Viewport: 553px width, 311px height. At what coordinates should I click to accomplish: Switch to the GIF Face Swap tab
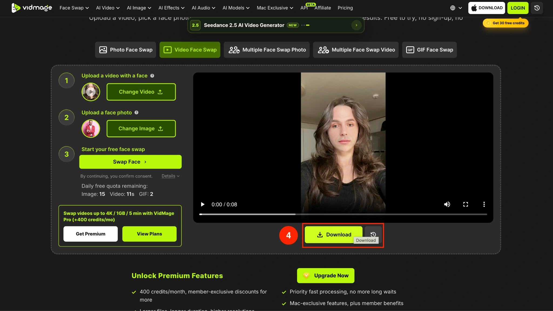pos(429,50)
